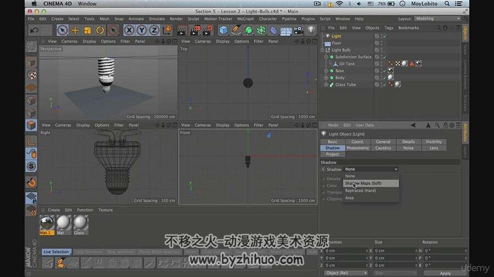Expand the Base object node
The height and width of the screenshot is (277, 494).
pyautogui.click(x=326, y=71)
